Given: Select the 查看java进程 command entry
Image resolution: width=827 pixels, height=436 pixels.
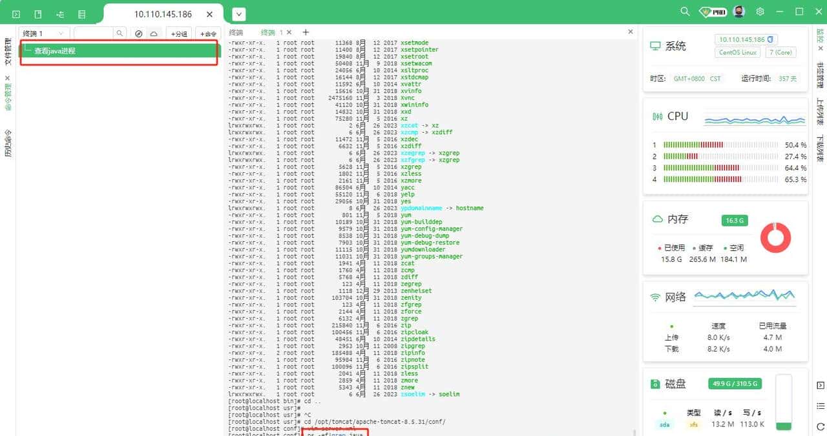Looking at the screenshot, I should point(119,50).
